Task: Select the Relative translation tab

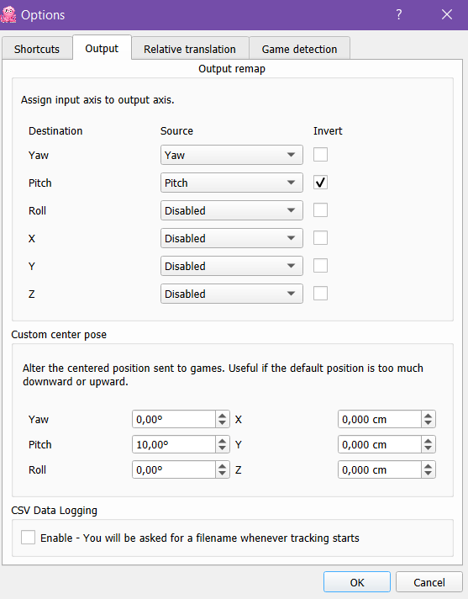Action: (190, 49)
